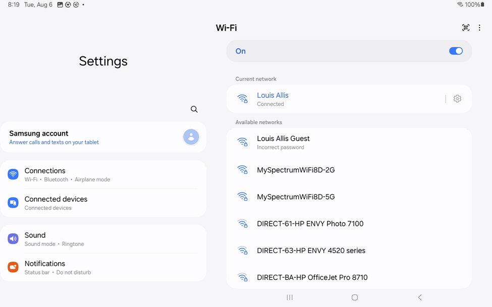Tap Wi-Fi icon beside DIRECT-63-HP ENVY 4520

(x=243, y=251)
